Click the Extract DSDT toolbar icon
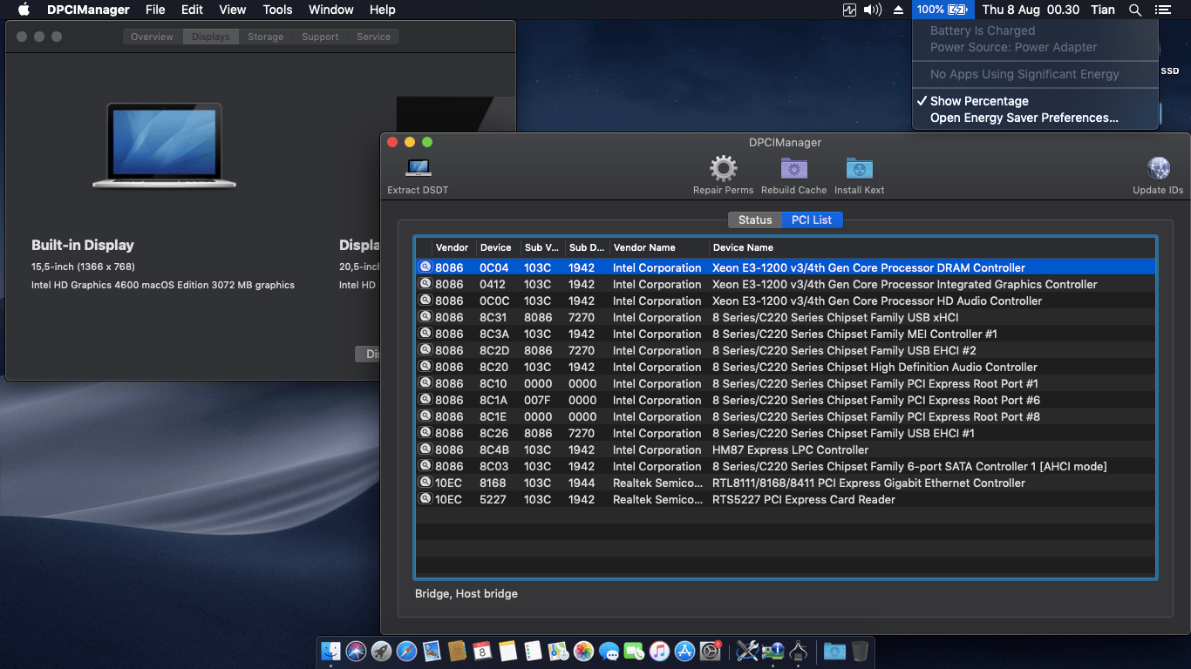This screenshot has width=1191, height=669. pyautogui.click(x=418, y=168)
